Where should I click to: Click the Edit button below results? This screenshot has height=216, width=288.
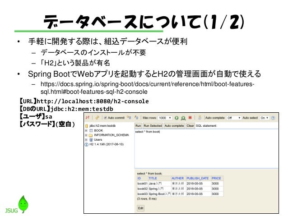pos(141,208)
